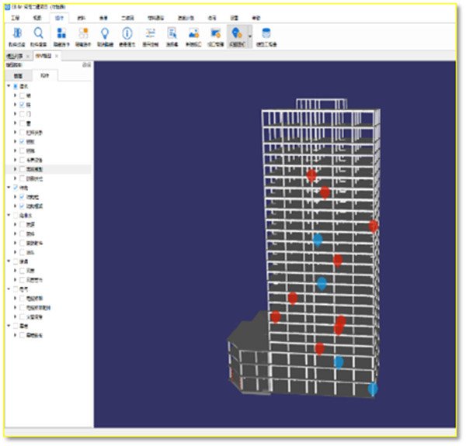Select the active white tab in the side panel

pos(45,76)
